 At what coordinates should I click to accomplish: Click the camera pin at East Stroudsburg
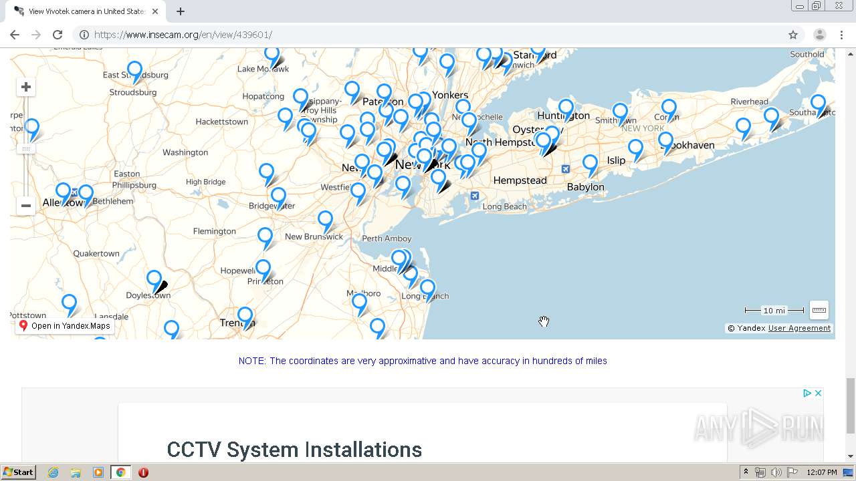click(135, 71)
